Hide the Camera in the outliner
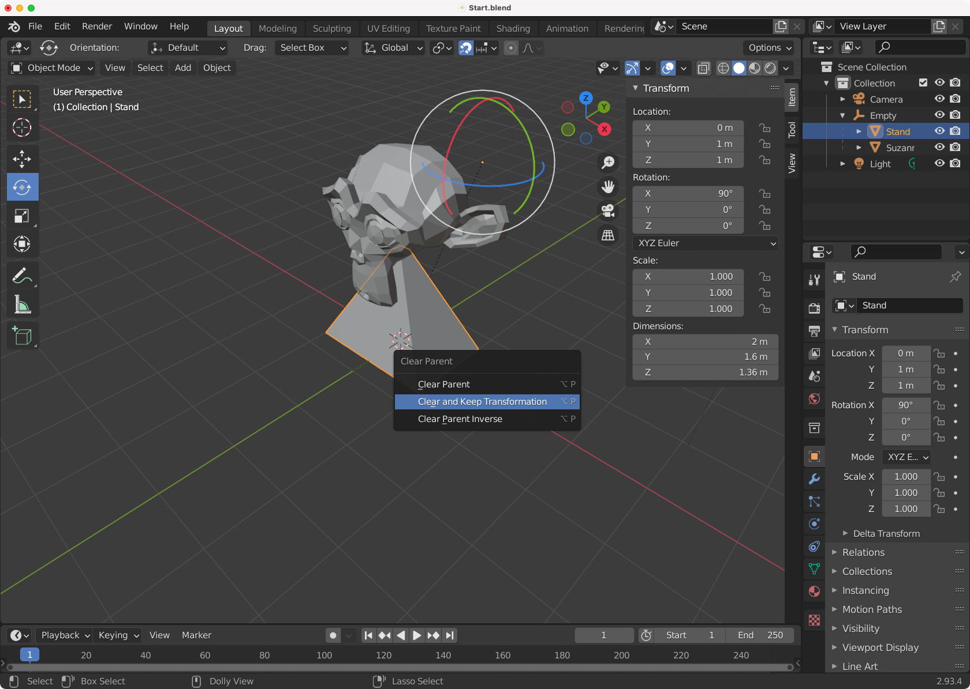Image resolution: width=970 pixels, height=689 pixels. pyautogui.click(x=939, y=99)
